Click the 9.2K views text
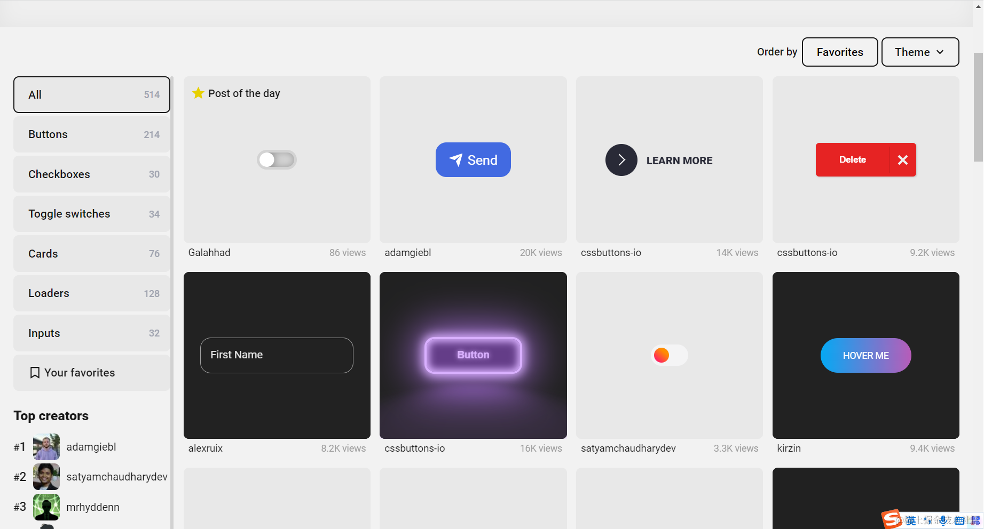The height and width of the screenshot is (529, 984). [x=932, y=253]
